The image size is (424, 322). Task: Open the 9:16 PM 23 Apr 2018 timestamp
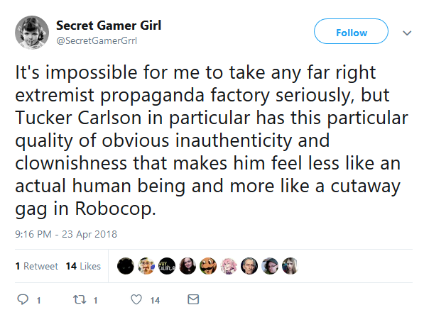66,234
